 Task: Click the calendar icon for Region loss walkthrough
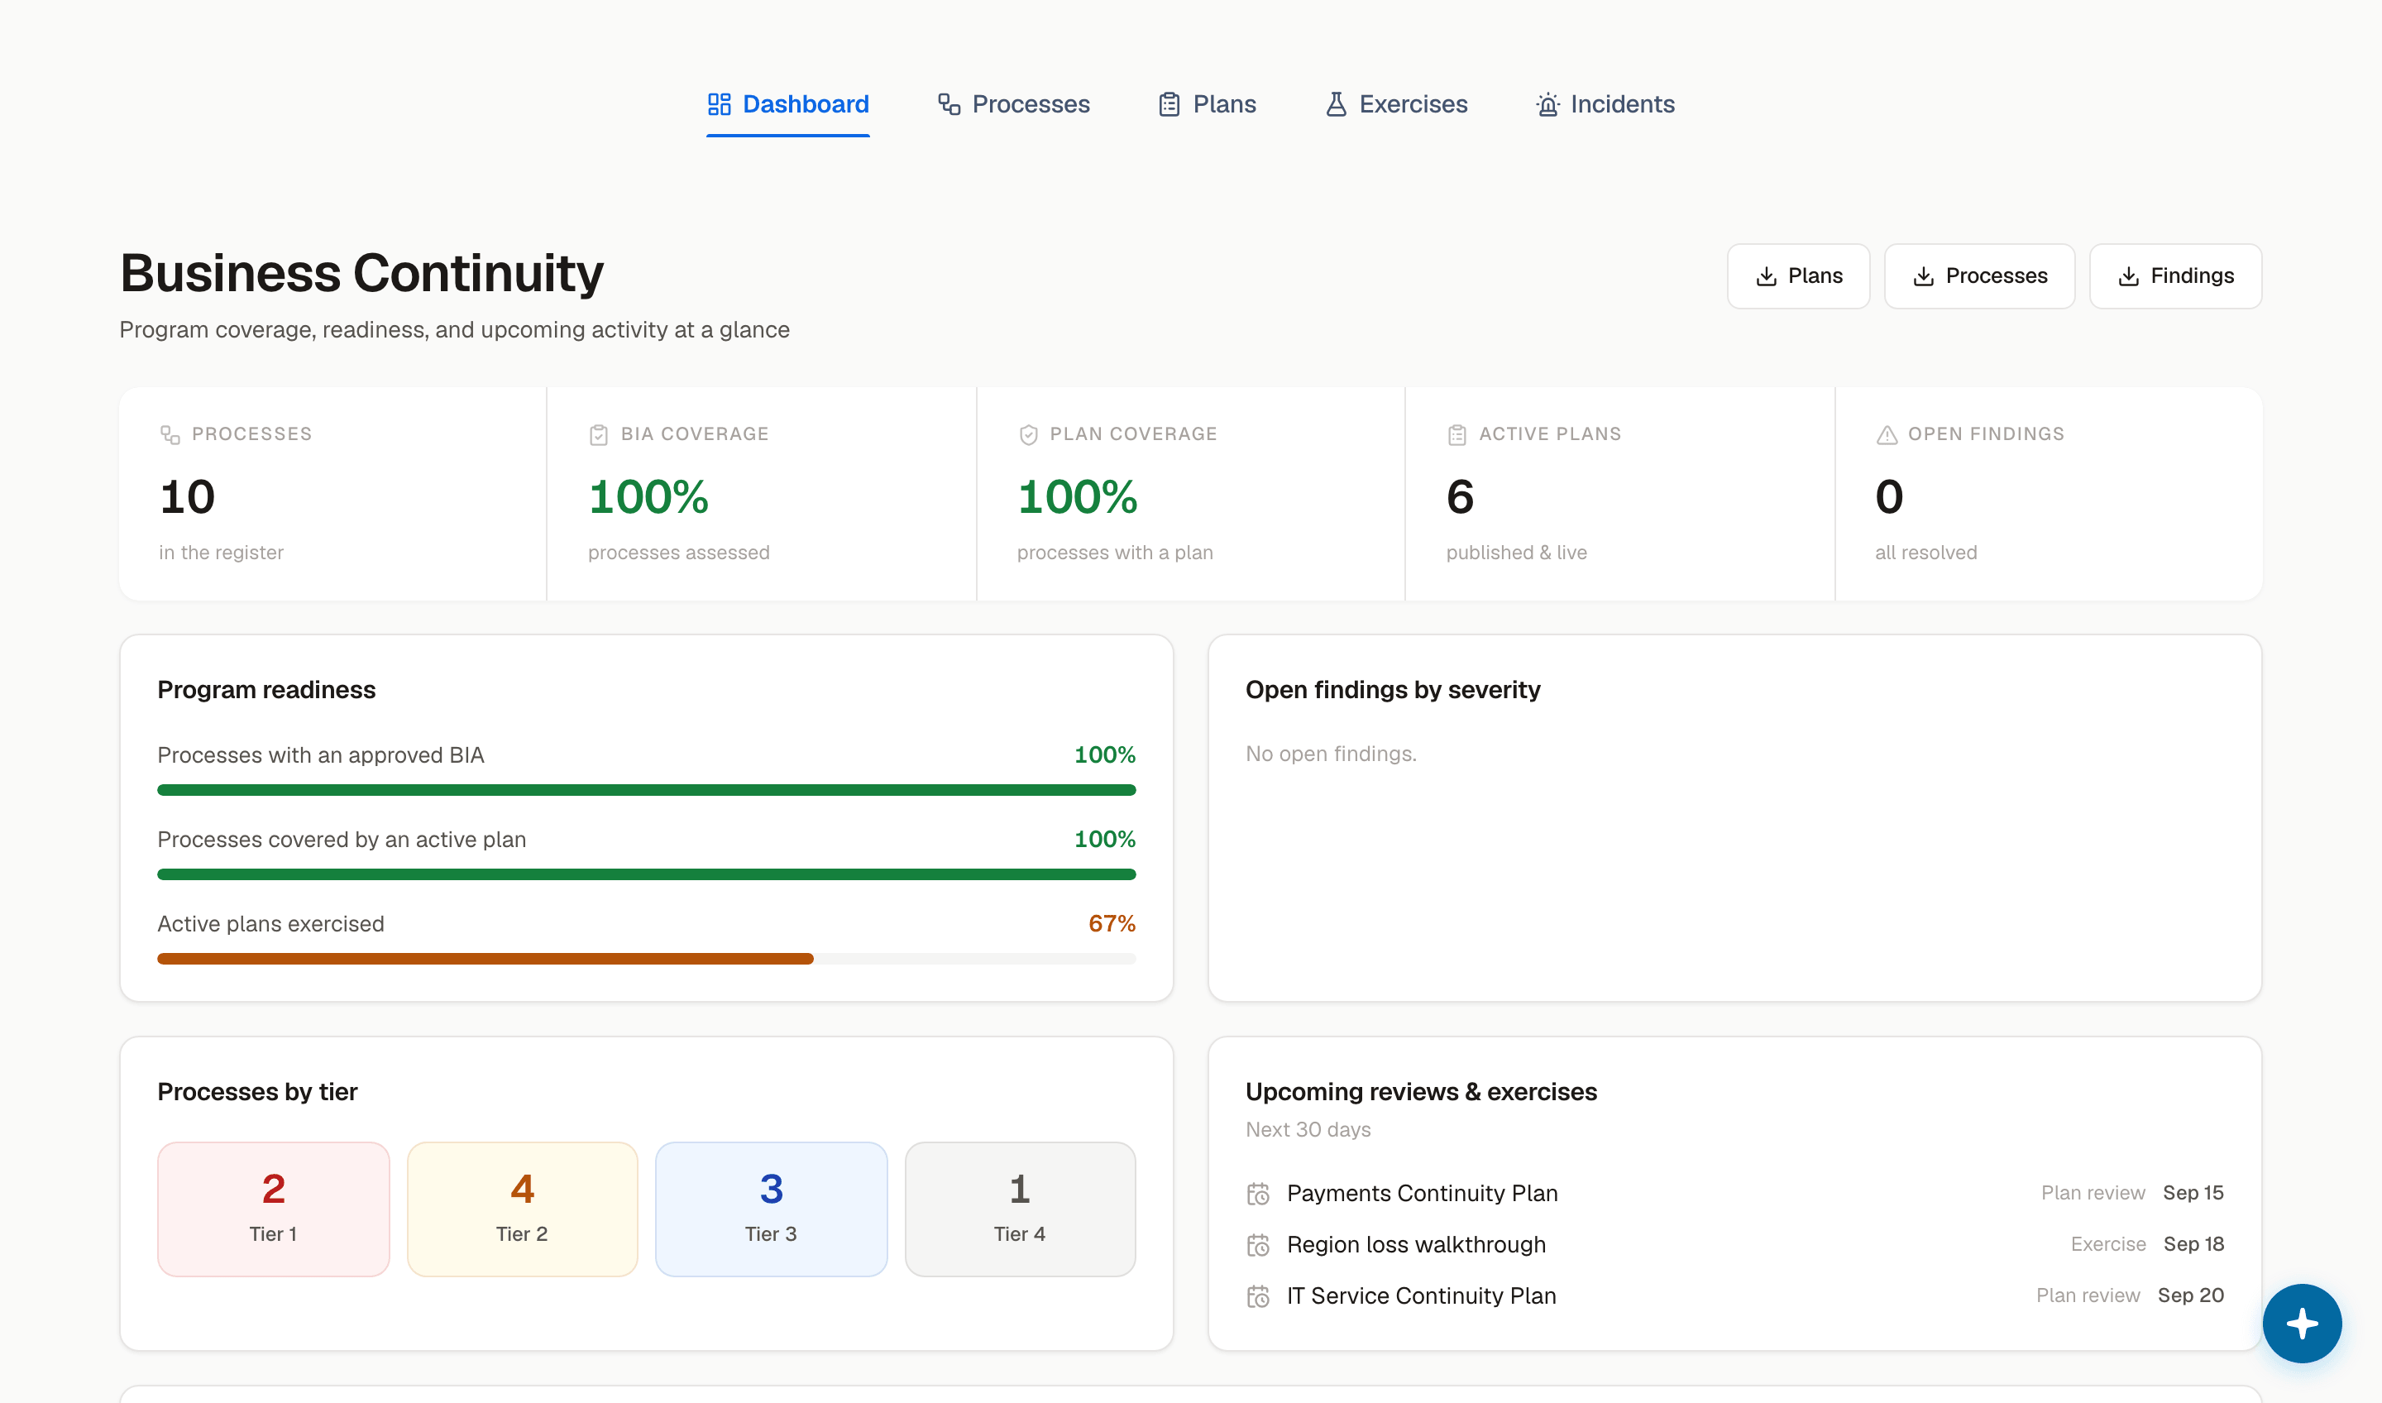point(1258,1245)
